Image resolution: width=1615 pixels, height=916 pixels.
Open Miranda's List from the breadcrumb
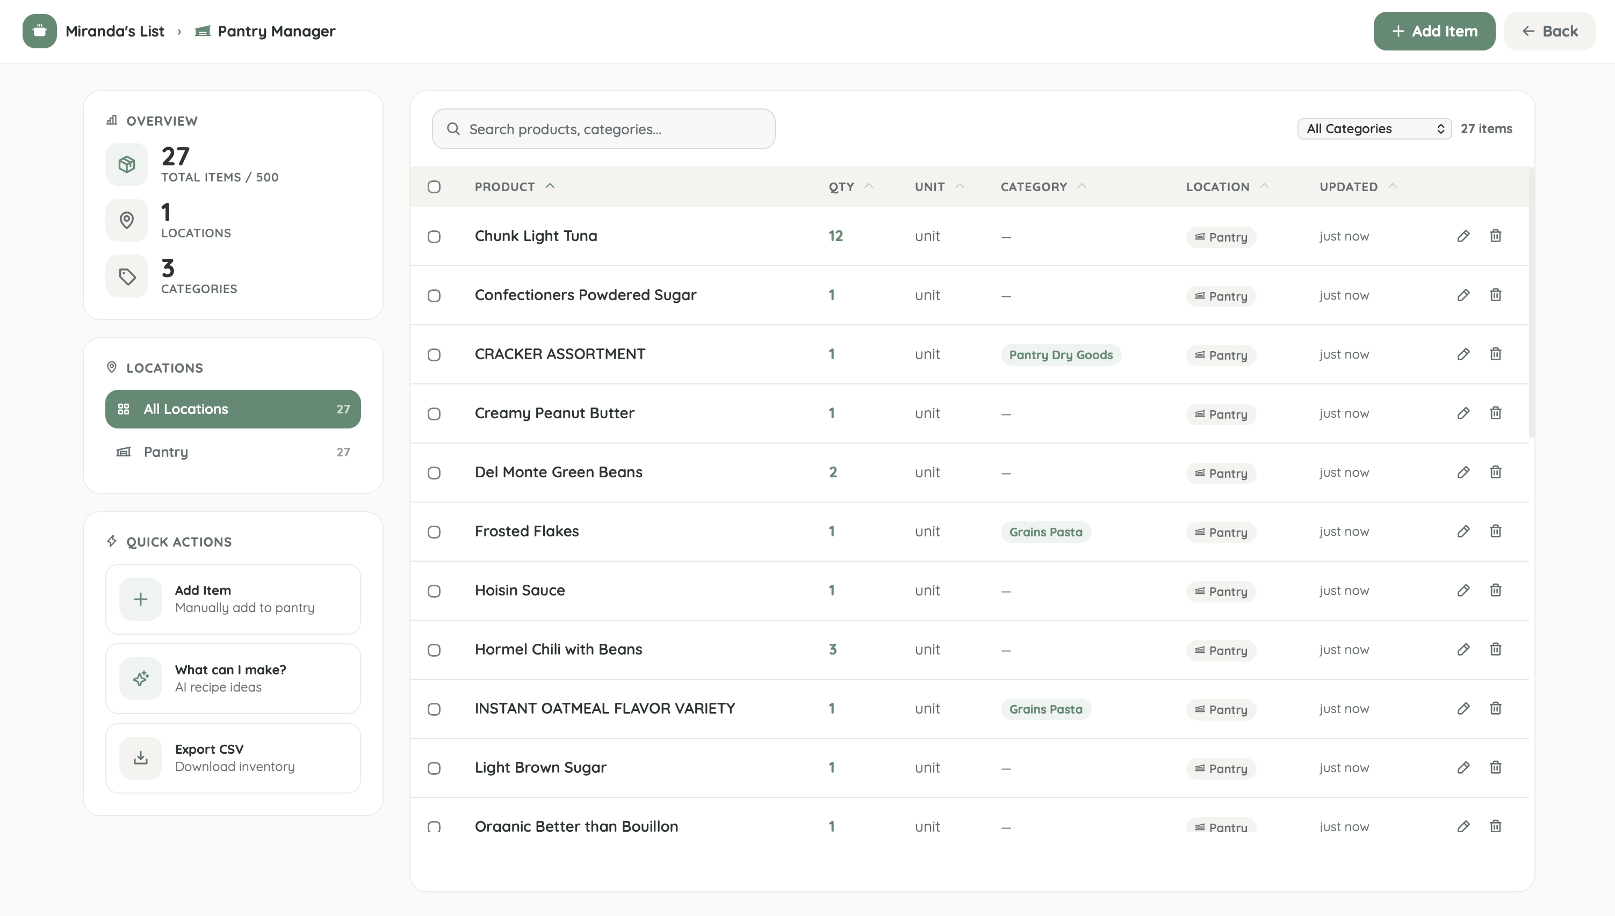(x=115, y=31)
